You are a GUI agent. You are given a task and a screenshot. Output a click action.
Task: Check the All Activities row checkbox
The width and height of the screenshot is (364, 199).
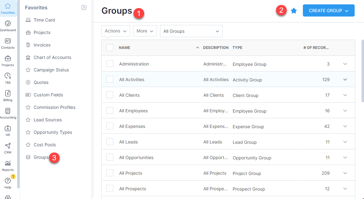tap(110, 79)
